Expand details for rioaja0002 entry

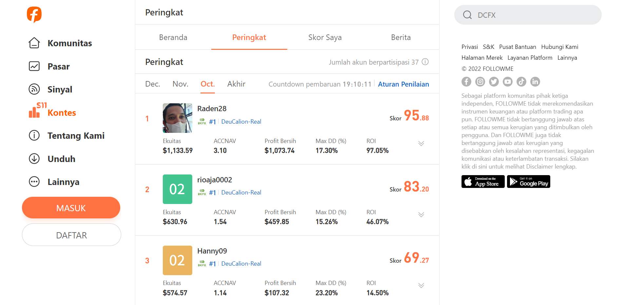pos(421,215)
